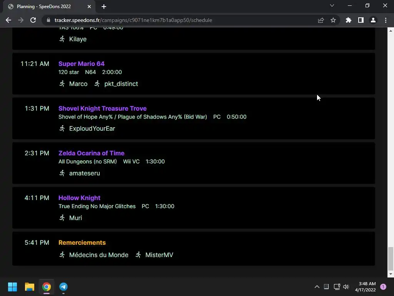Image resolution: width=394 pixels, height=296 pixels.
Task: Open the volume control in the tray
Action: [346, 287]
